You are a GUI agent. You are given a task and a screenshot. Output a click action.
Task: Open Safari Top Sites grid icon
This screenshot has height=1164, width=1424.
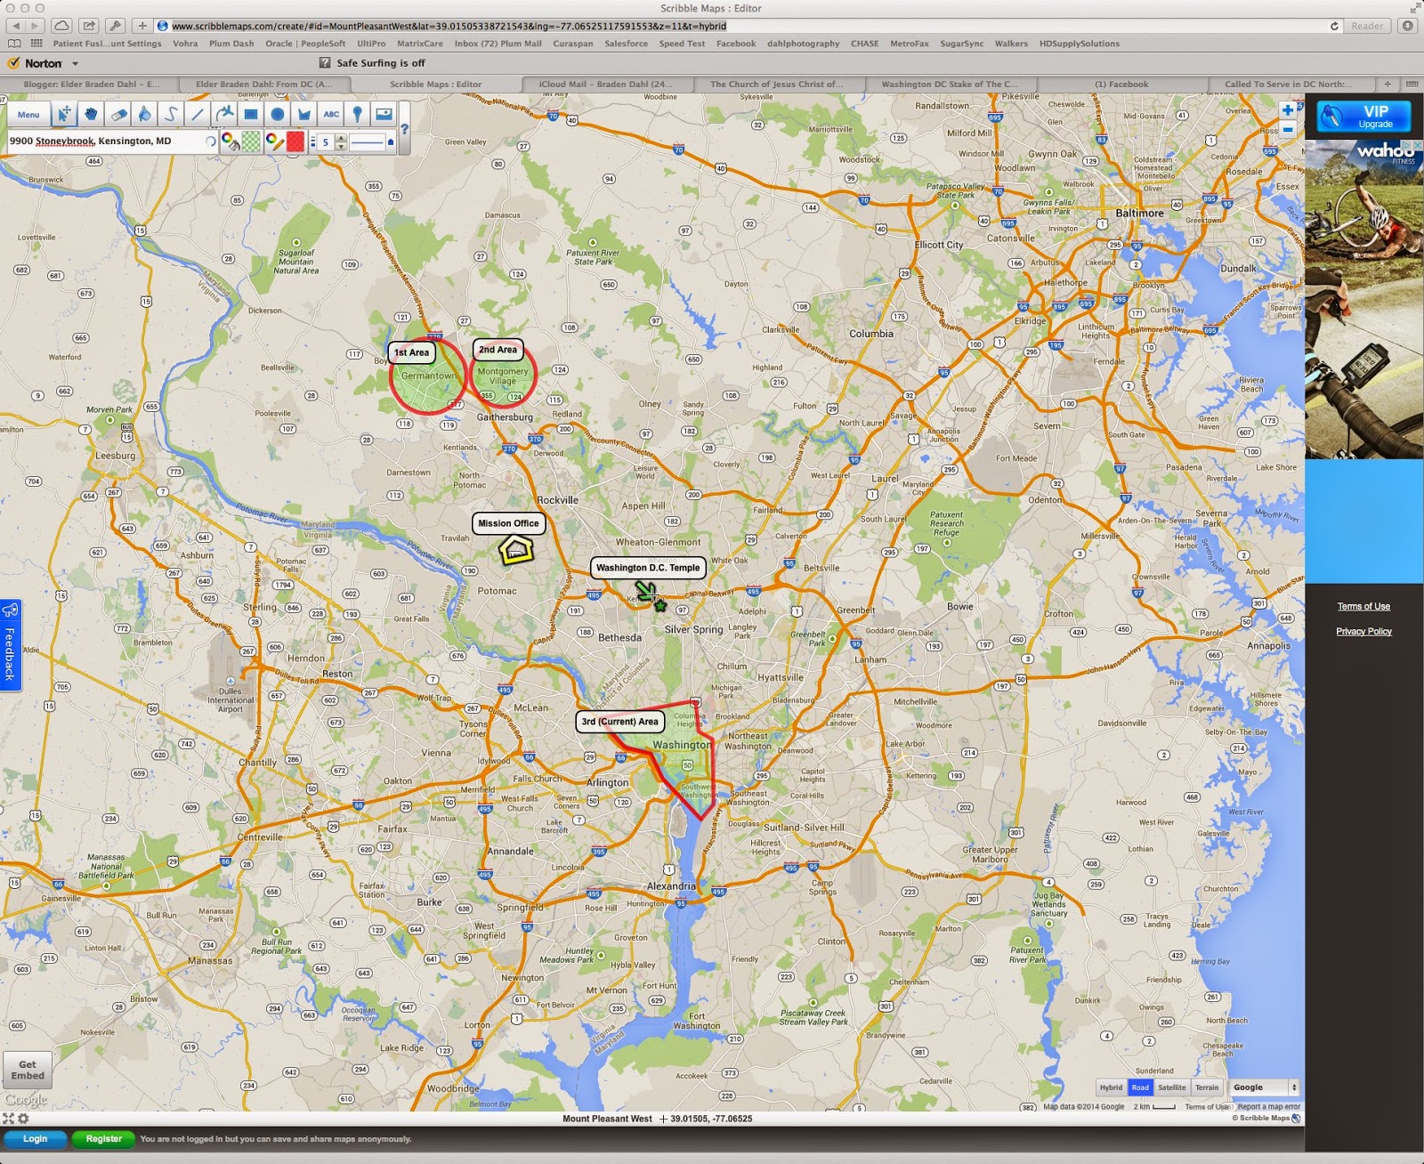(x=36, y=43)
